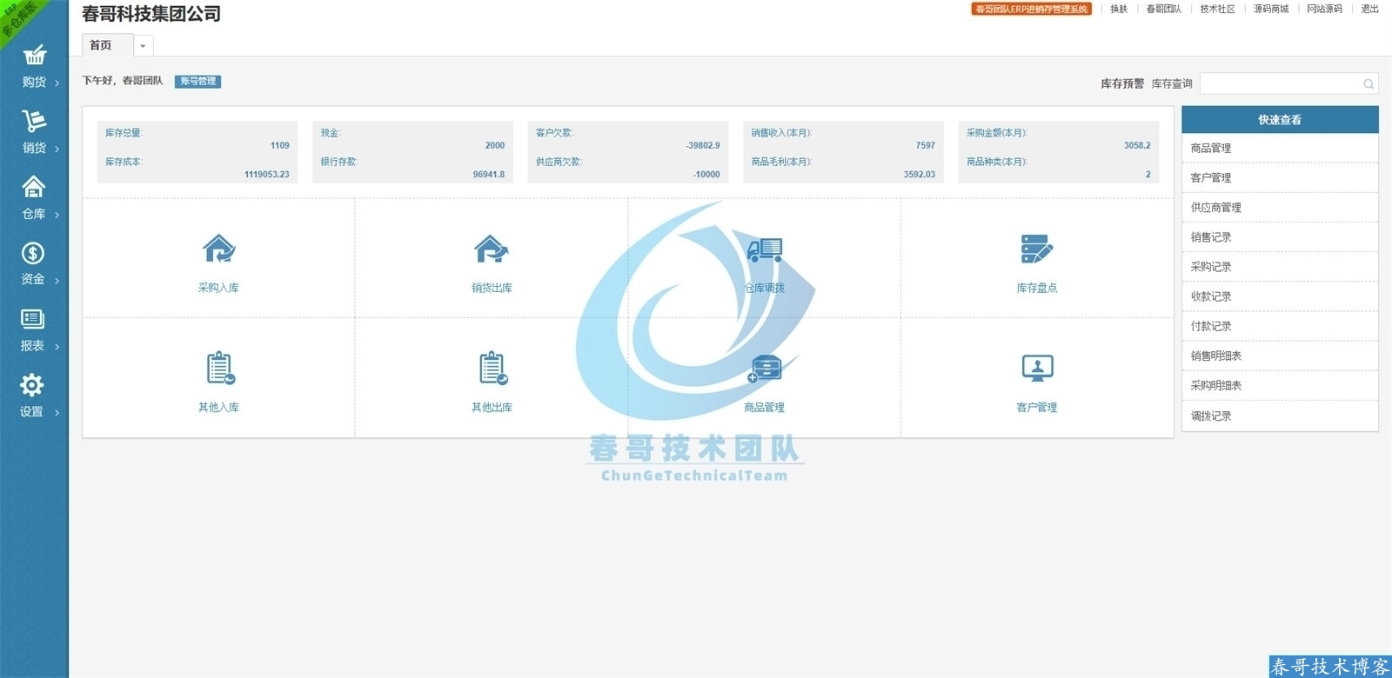Open 销售记录 in quick view list
Screen dimensions: 1392x678
click(1211, 237)
